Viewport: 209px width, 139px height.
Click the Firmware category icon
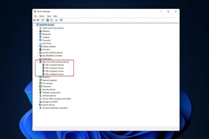[x=40, y=49]
